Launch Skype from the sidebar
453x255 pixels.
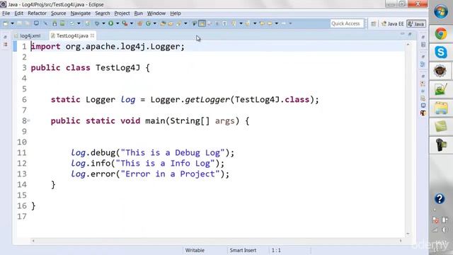click(441, 52)
